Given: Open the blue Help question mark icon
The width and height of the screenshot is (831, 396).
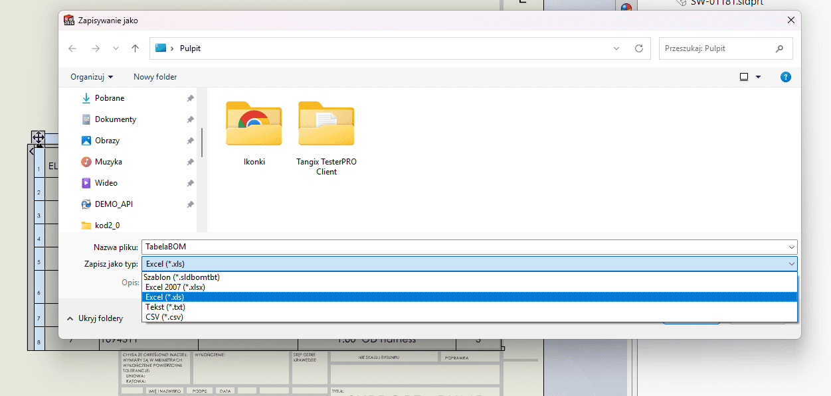Looking at the screenshot, I should coord(785,77).
